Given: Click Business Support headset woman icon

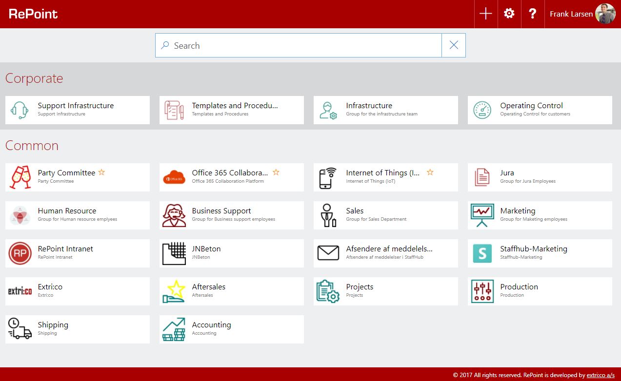Looking at the screenshot, I should [x=174, y=215].
